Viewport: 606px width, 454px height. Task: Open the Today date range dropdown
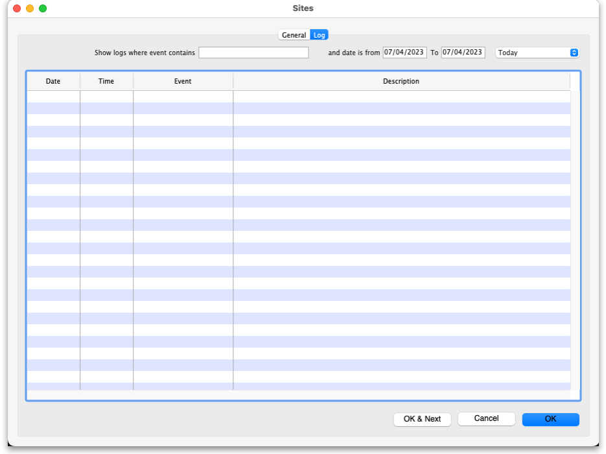pos(537,53)
